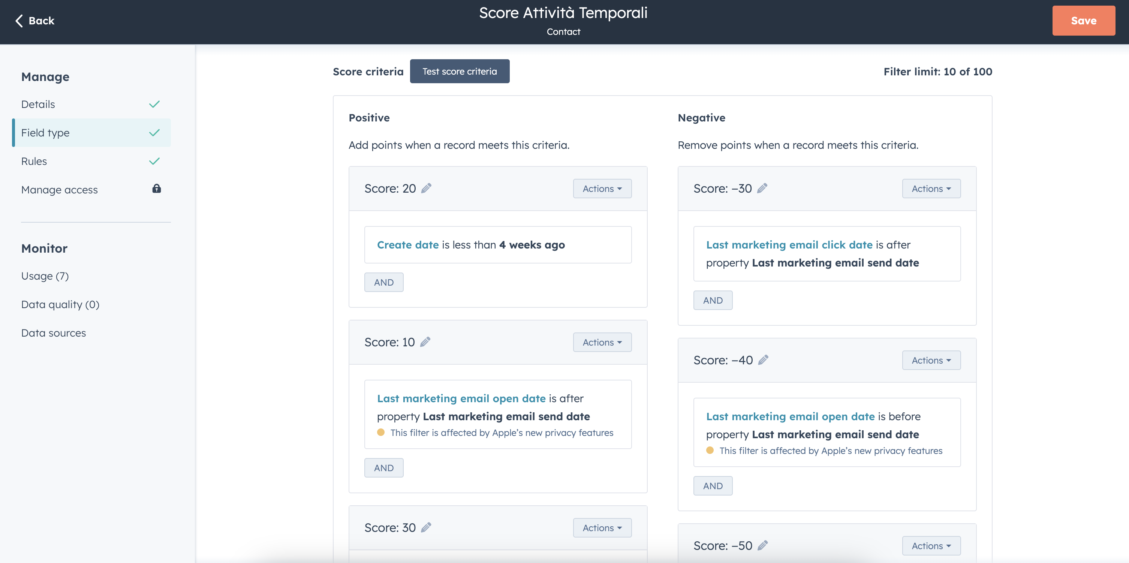Click the Score Attività Temporali title

pos(563,13)
